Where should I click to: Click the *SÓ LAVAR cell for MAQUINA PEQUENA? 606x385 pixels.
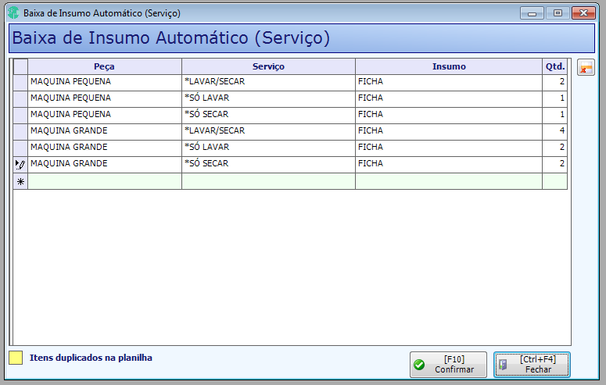[x=268, y=99]
